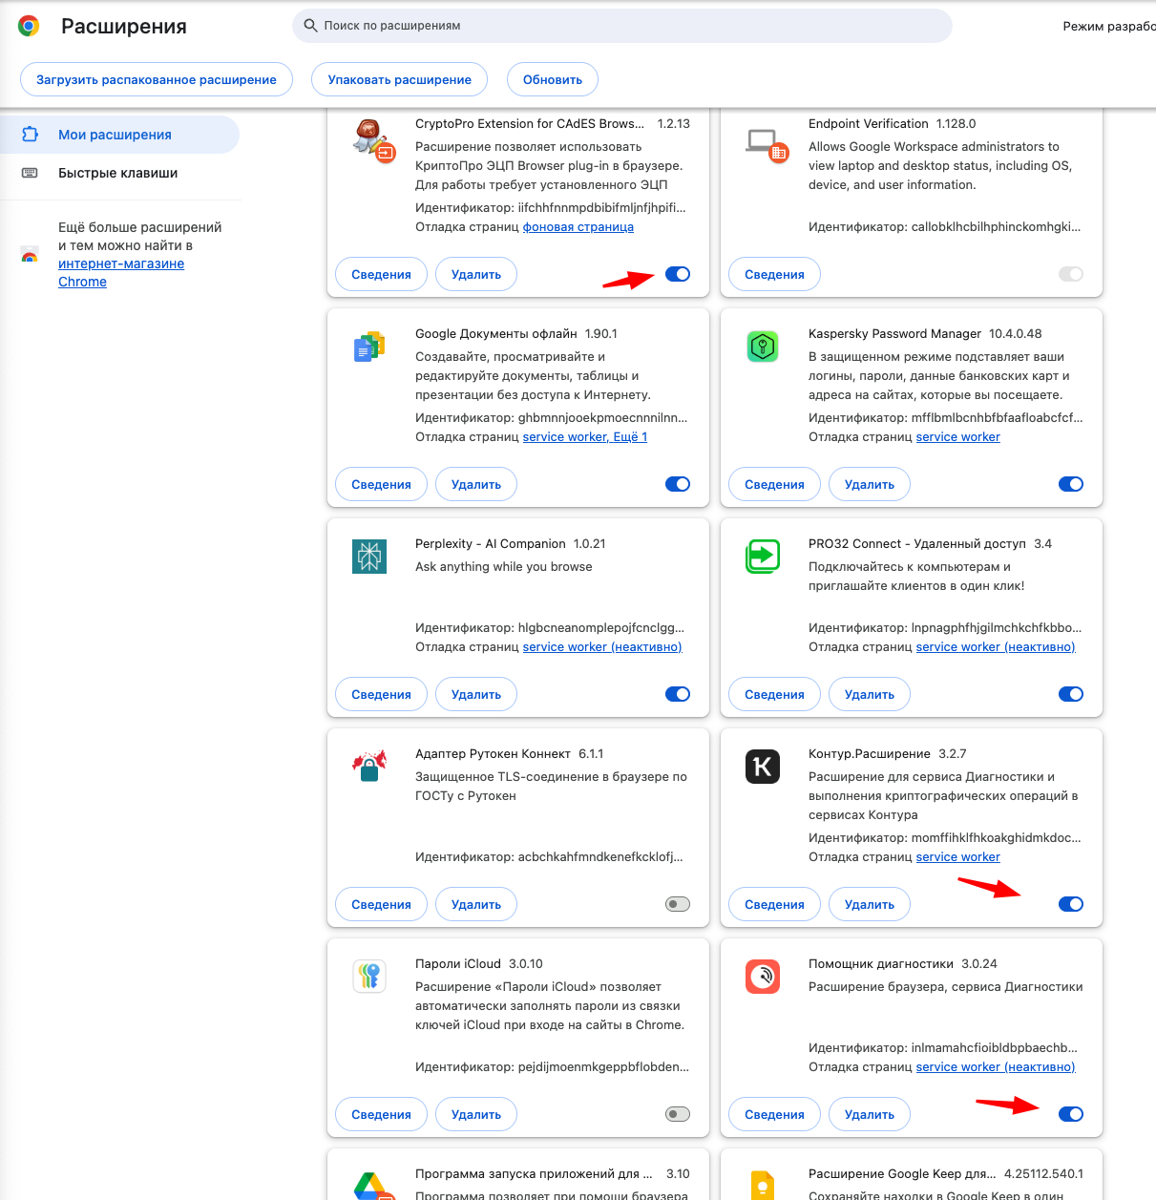Click the keyboard icon next to Быстрые клавиши
1156x1200 pixels.
click(30, 173)
